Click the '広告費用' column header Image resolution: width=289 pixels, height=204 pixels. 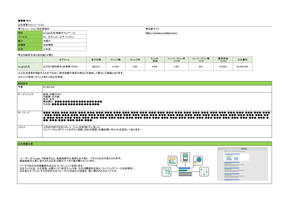point(242,60)
